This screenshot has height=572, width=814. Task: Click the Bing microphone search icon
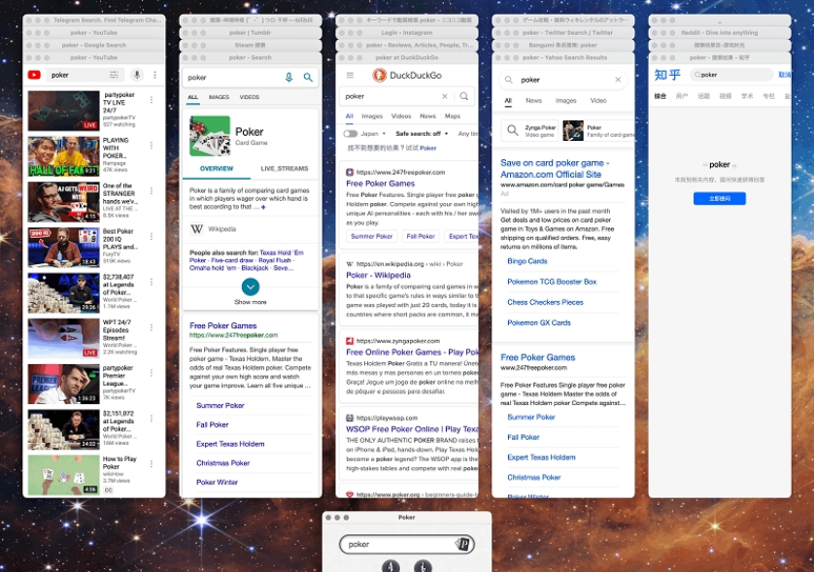click(x=289, y=78)
